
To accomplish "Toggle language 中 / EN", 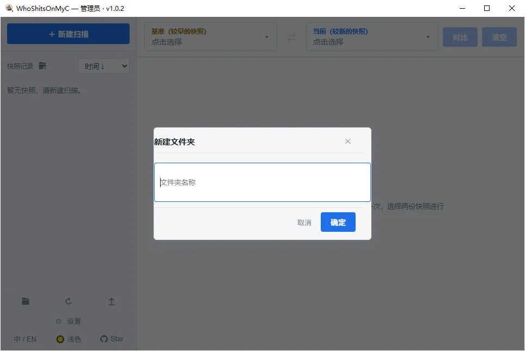I will point(25,339).
